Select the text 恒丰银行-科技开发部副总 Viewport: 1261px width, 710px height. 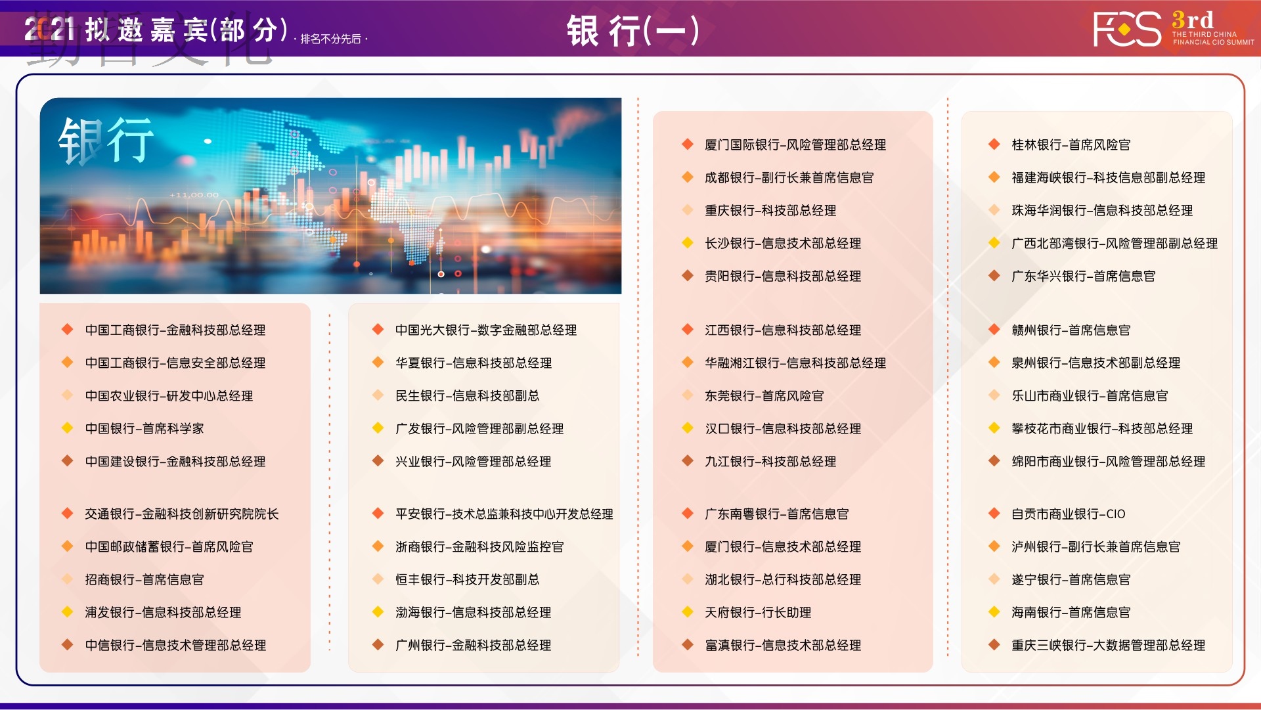[x=468, y=579]
